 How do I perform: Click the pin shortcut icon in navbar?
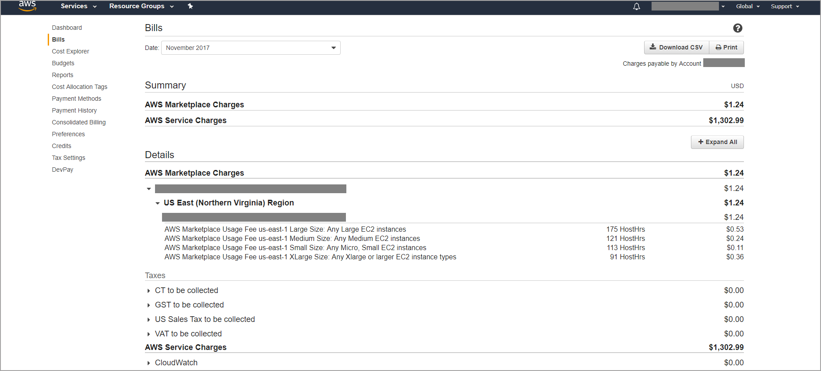click(x=190, y=6)
